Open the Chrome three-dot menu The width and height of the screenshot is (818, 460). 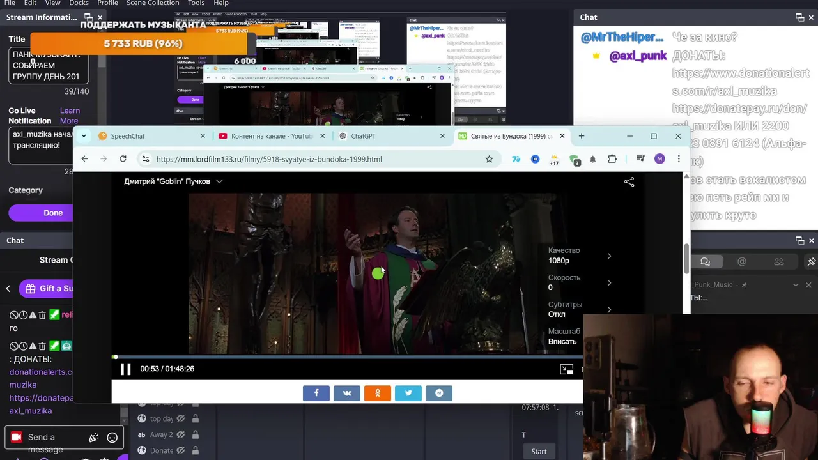(x=679, y=159)
